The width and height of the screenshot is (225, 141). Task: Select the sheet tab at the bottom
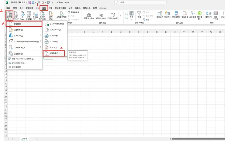coord(25,139)
